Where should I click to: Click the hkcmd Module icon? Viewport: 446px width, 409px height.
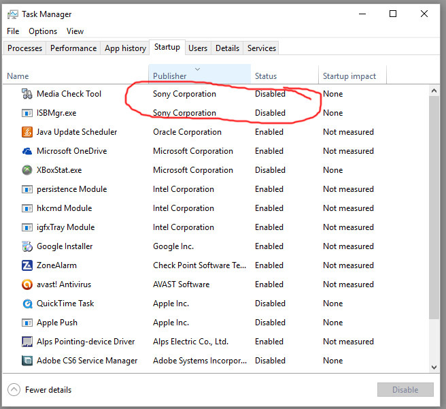27,208
